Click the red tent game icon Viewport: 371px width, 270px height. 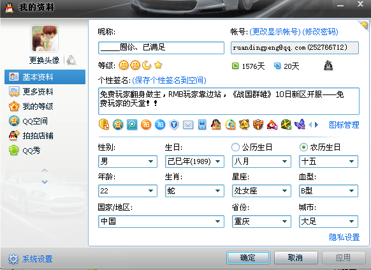[x=272, y=124]
